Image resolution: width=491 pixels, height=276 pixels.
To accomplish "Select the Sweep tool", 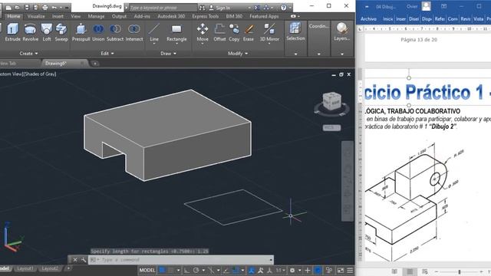I will click(x=61, y=32).
